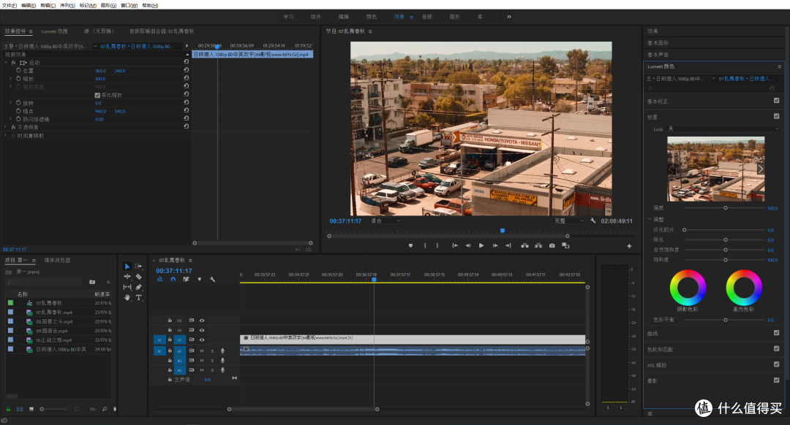The height and width of the screenshot is (425, 790).
Task: Select the Pen tool
Action: (138, 287)
